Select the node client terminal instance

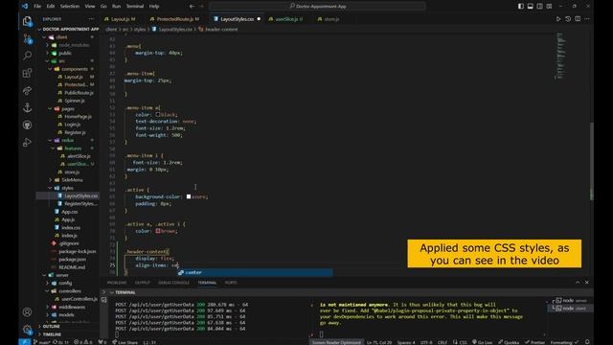[571, 309]
